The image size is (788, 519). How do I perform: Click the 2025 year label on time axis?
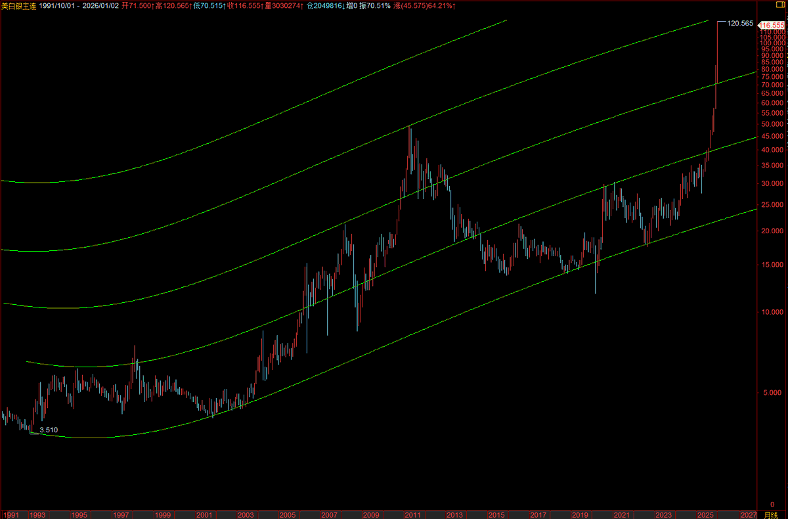[705, 515]
